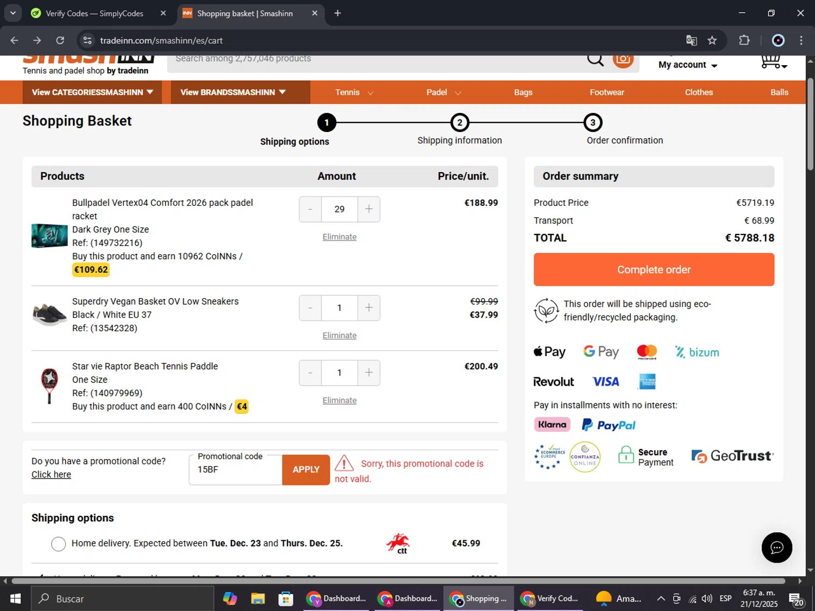Open camera image search icon
This screenshot has width=815, height=611.
point(623,60)
